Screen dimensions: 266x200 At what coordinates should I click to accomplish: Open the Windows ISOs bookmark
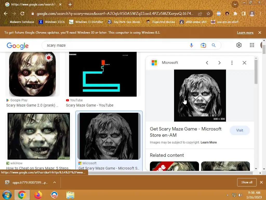click(x=52, y=22)
